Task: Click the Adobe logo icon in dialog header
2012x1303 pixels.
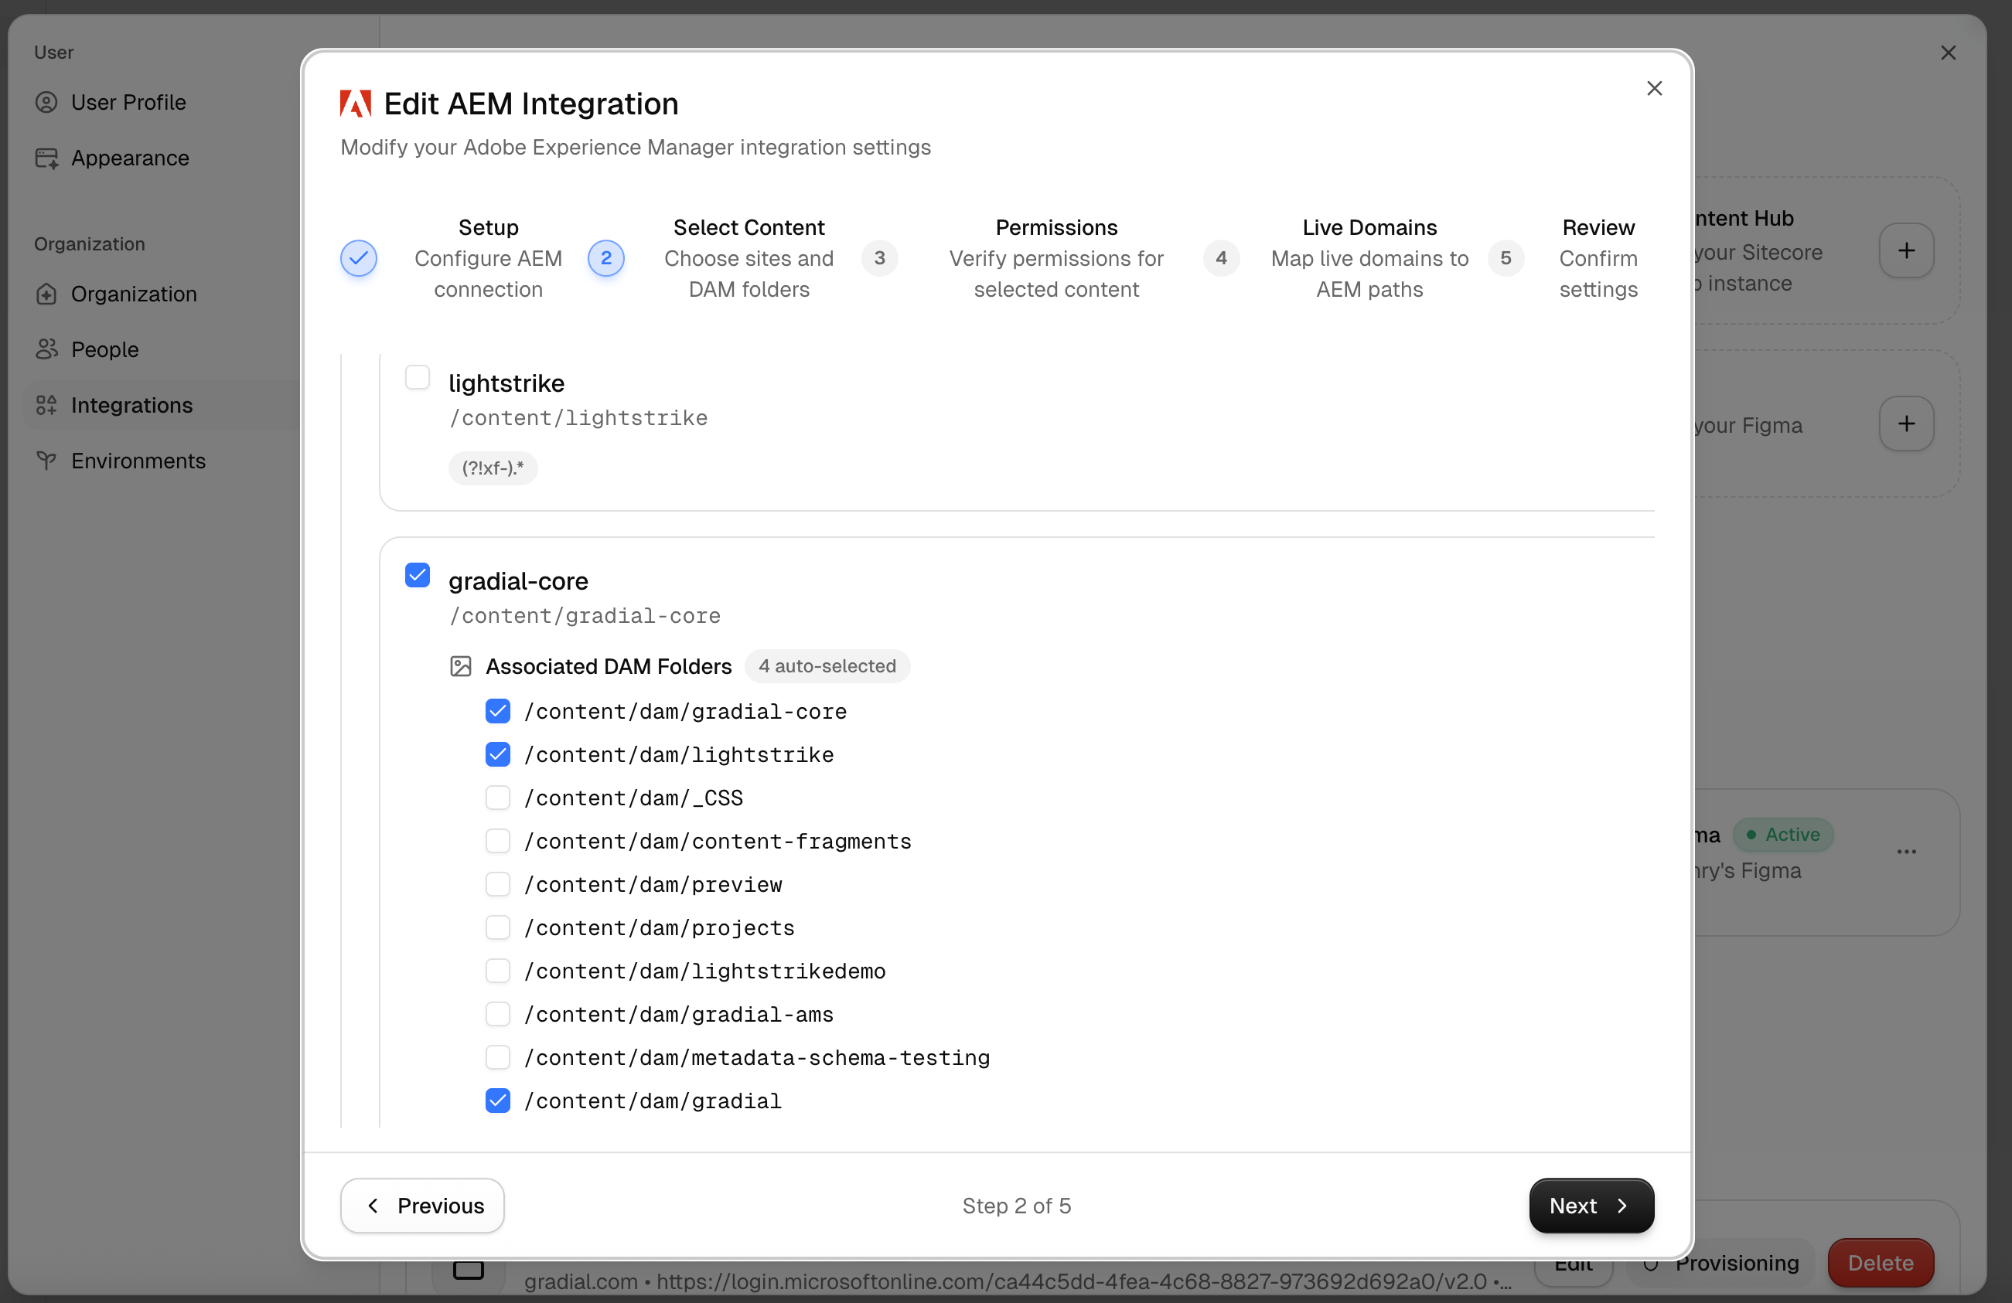Action: tap(355, 104)
